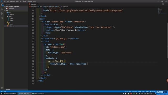Click the switchField() method name on line 32
This screenshot has height=95, width=168.
click(55, 61)
